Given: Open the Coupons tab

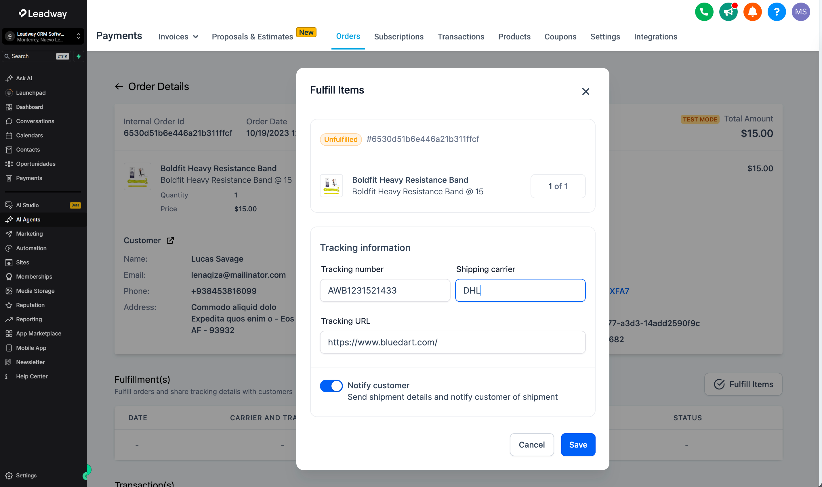Looking at the screenshot, I should (560, 37).
